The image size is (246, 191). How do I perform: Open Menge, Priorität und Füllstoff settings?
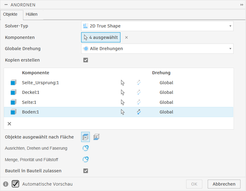coord(86,159)
